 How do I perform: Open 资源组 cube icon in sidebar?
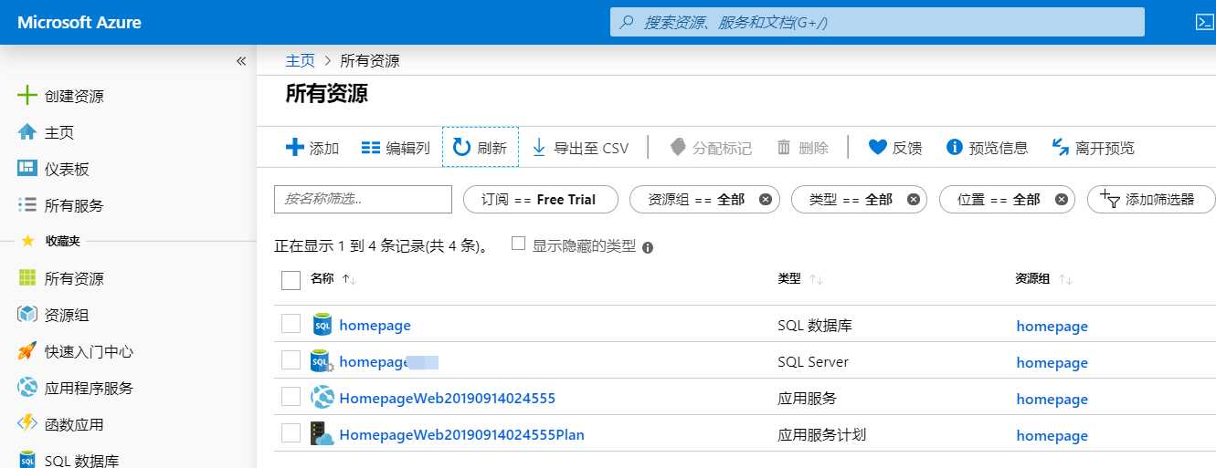click(27, 315)
